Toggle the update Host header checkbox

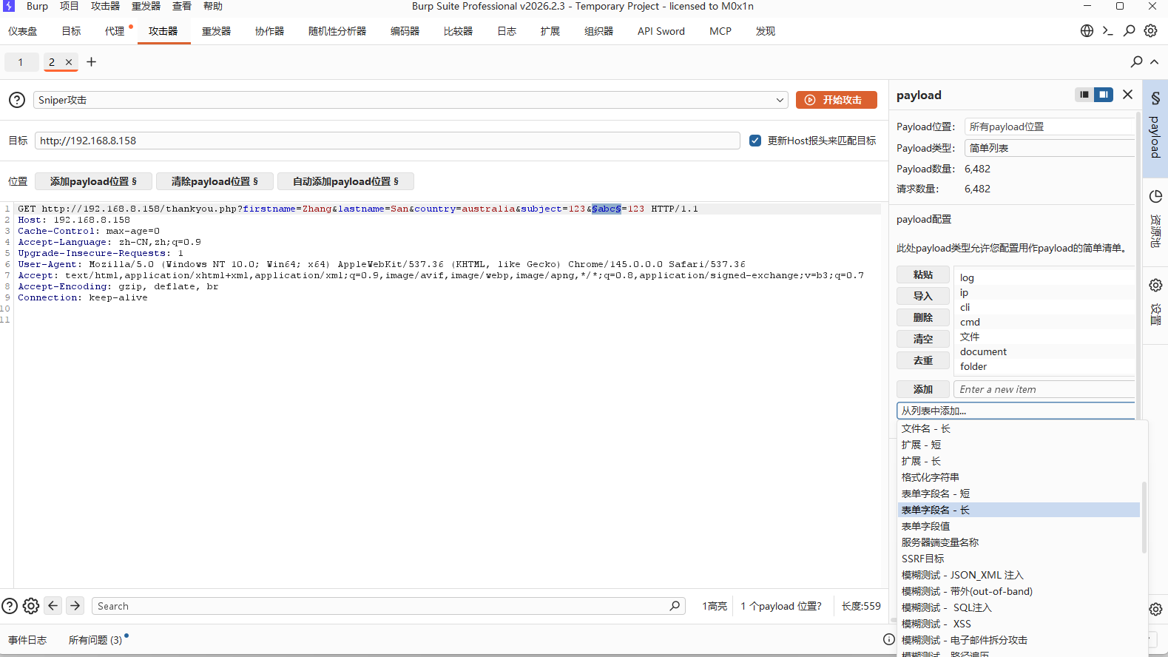click(755, 141)
